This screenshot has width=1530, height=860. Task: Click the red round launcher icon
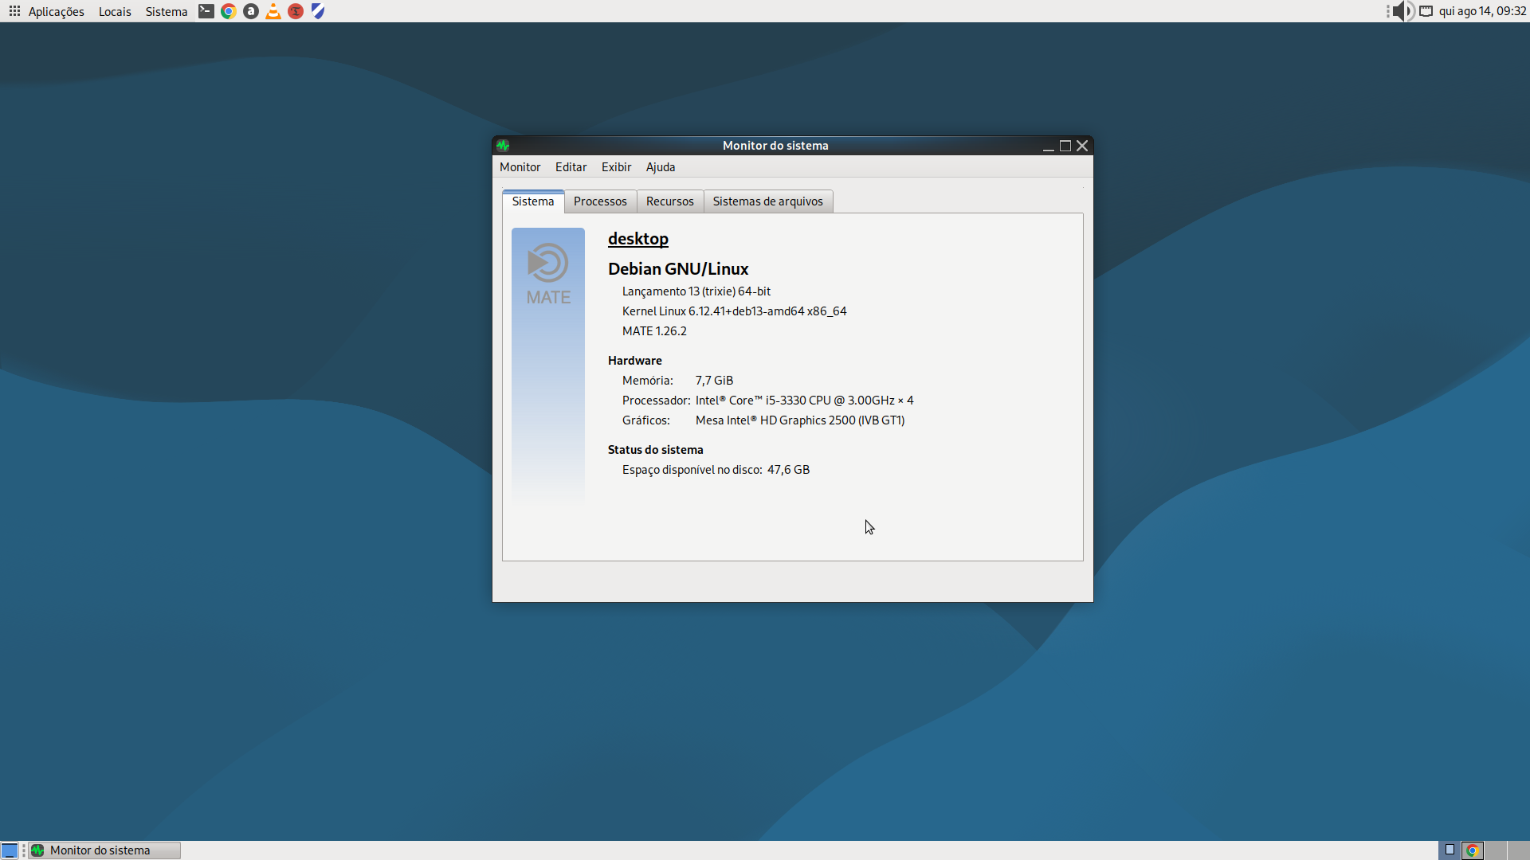(296, 11)
